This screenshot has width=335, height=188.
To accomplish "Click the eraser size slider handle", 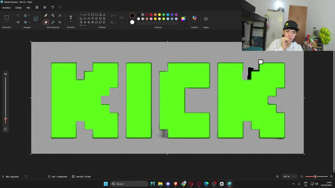I will (x=5, y=119).
